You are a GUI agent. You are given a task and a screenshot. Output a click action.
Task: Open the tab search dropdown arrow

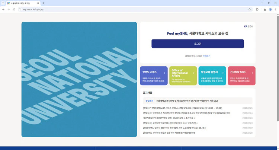pyautogui.click(x=3, y=3)
